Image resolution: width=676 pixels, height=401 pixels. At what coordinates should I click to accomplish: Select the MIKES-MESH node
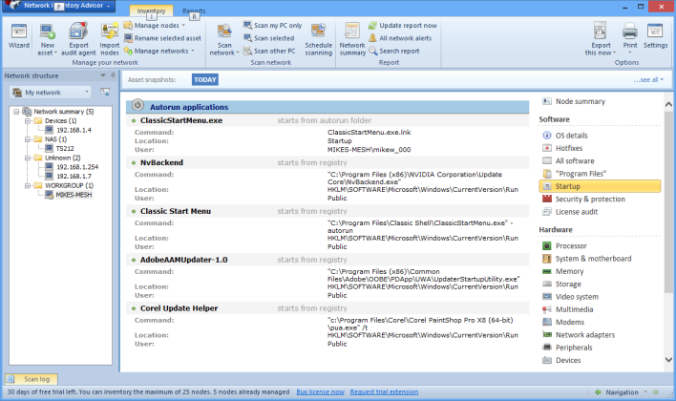point(74,195)
